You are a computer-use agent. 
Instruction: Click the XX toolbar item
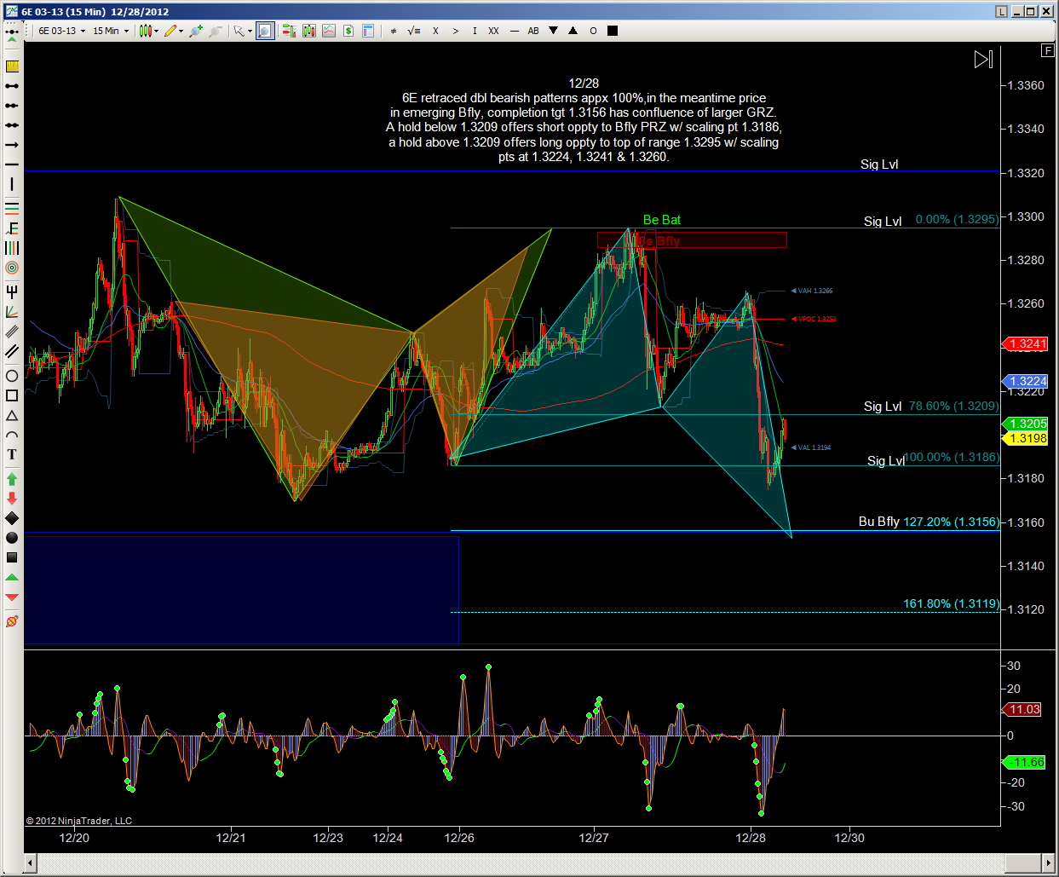pos(493,31)
